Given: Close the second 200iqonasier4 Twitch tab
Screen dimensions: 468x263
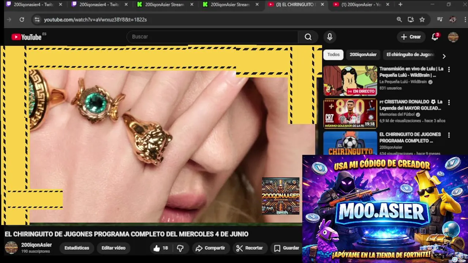Looking at the screenshot, I should (126, 4).
